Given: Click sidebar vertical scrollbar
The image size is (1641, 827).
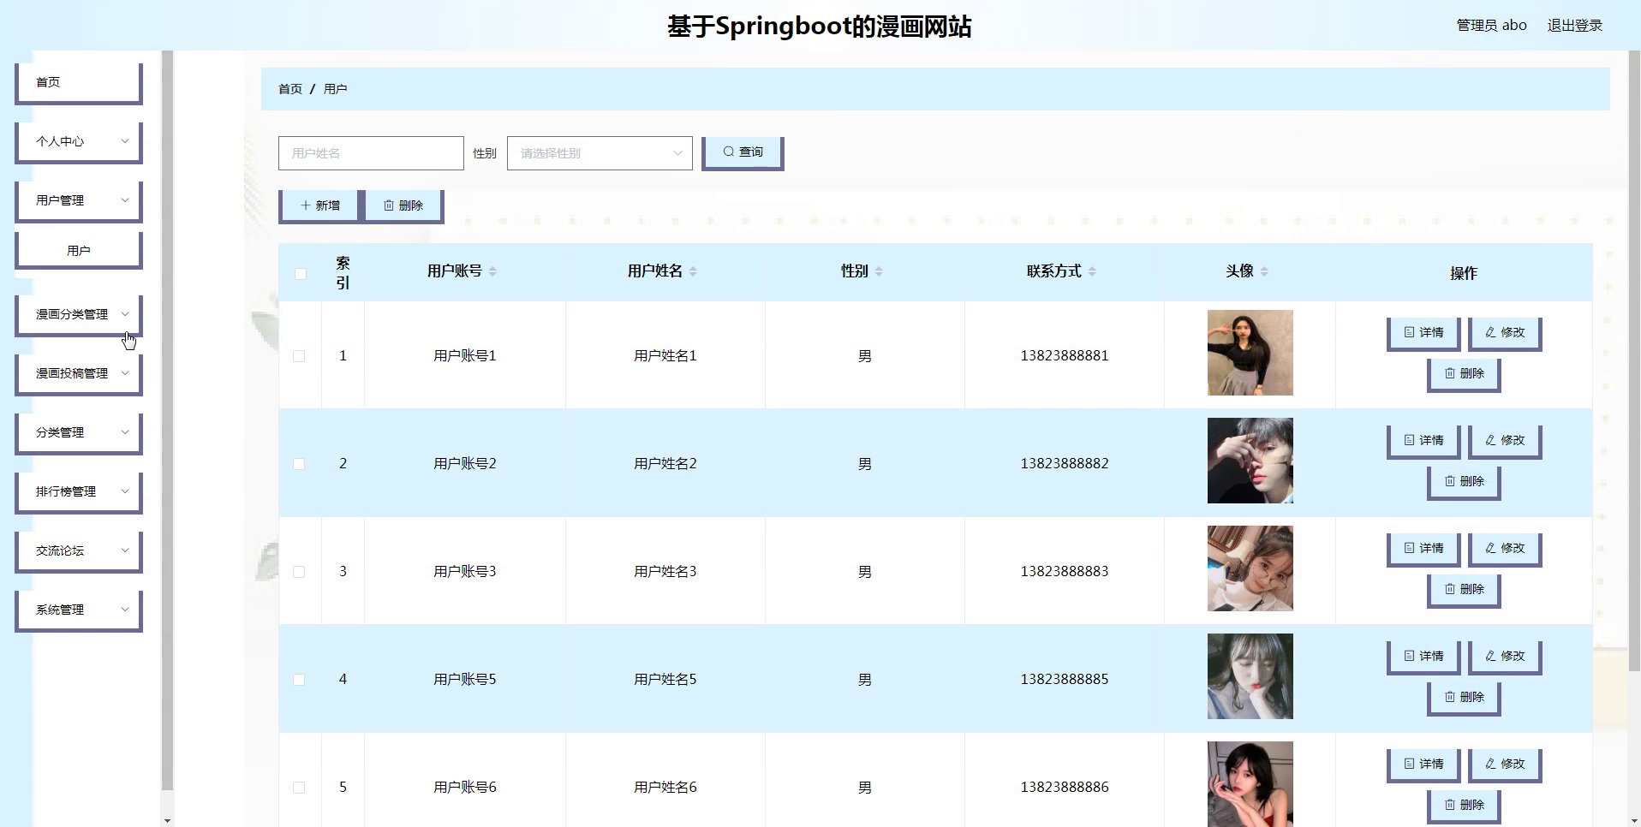Looking at the screenshot, I should pos(167,419).
